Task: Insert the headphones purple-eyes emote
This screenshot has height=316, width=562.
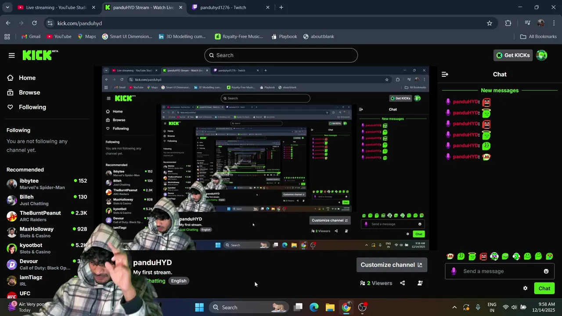Action: (494, 256)
